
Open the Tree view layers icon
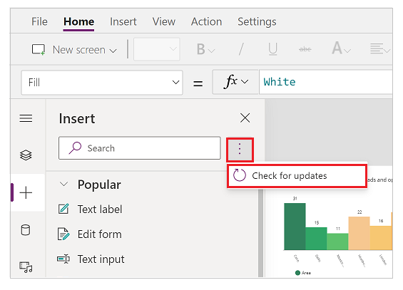26,155
